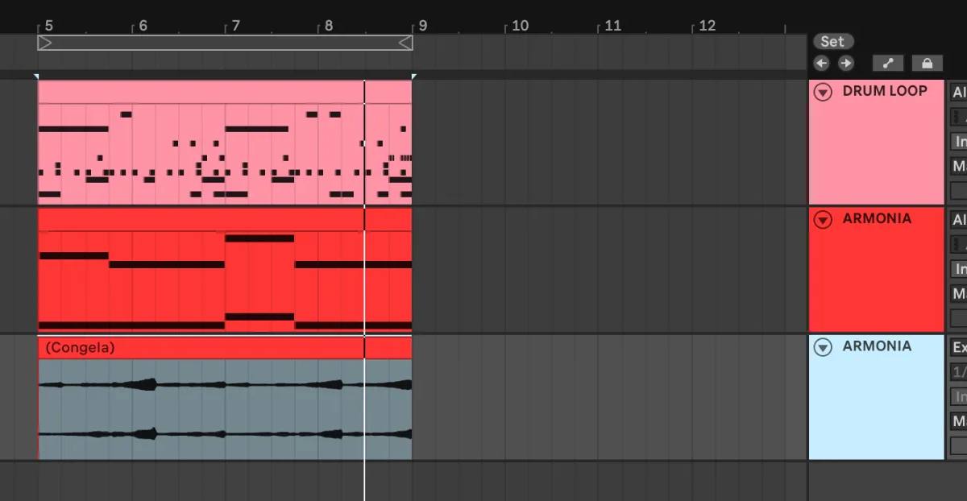
Task: Select the DRUM LOOP track name
Action: click(885, 91)
